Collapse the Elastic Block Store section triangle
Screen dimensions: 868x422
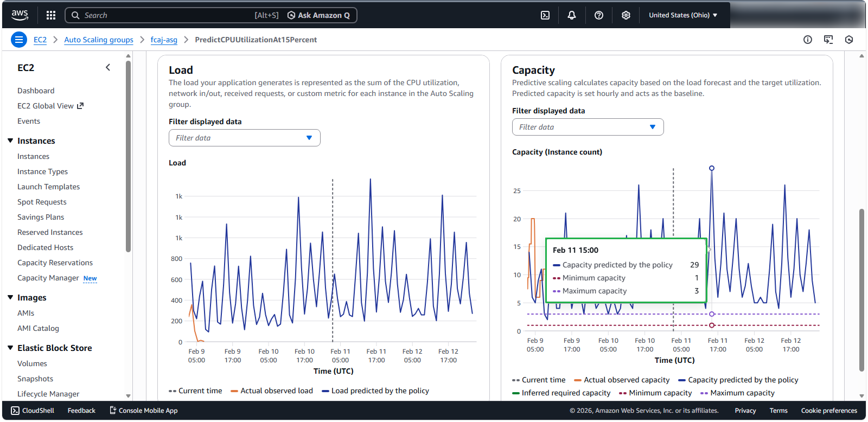pyautogui.click(x=10, y=348)
